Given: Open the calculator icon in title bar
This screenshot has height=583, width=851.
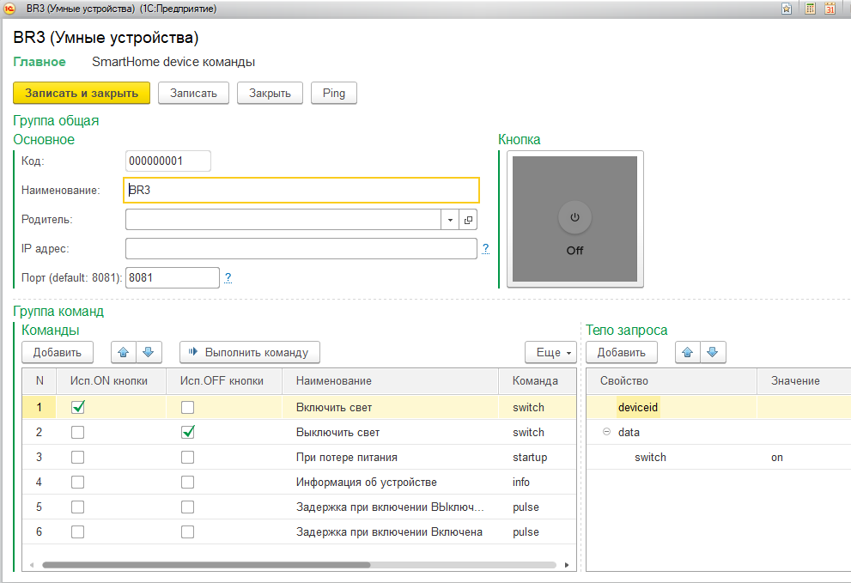Looking at the screenshot, I should (810, 9).
